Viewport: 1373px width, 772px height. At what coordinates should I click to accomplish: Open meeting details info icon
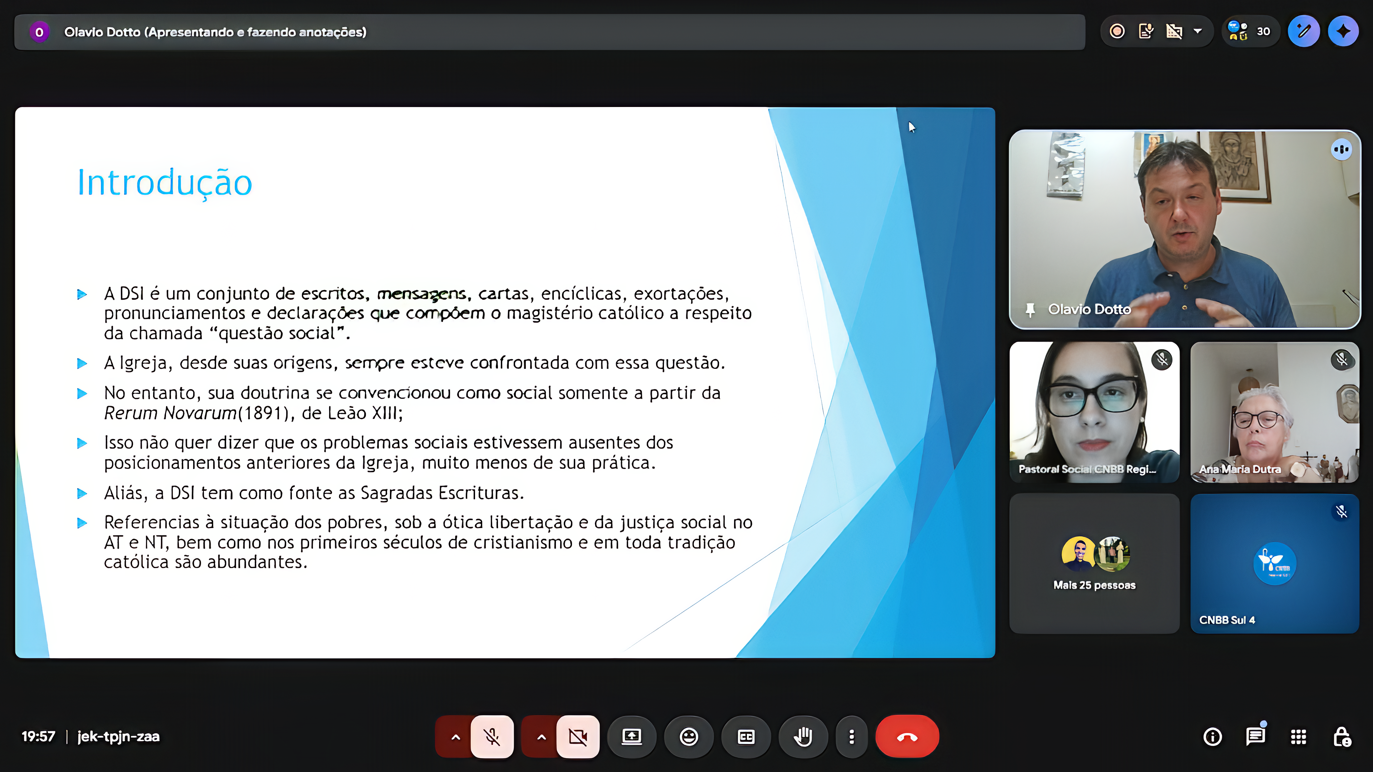point(1213,737)
